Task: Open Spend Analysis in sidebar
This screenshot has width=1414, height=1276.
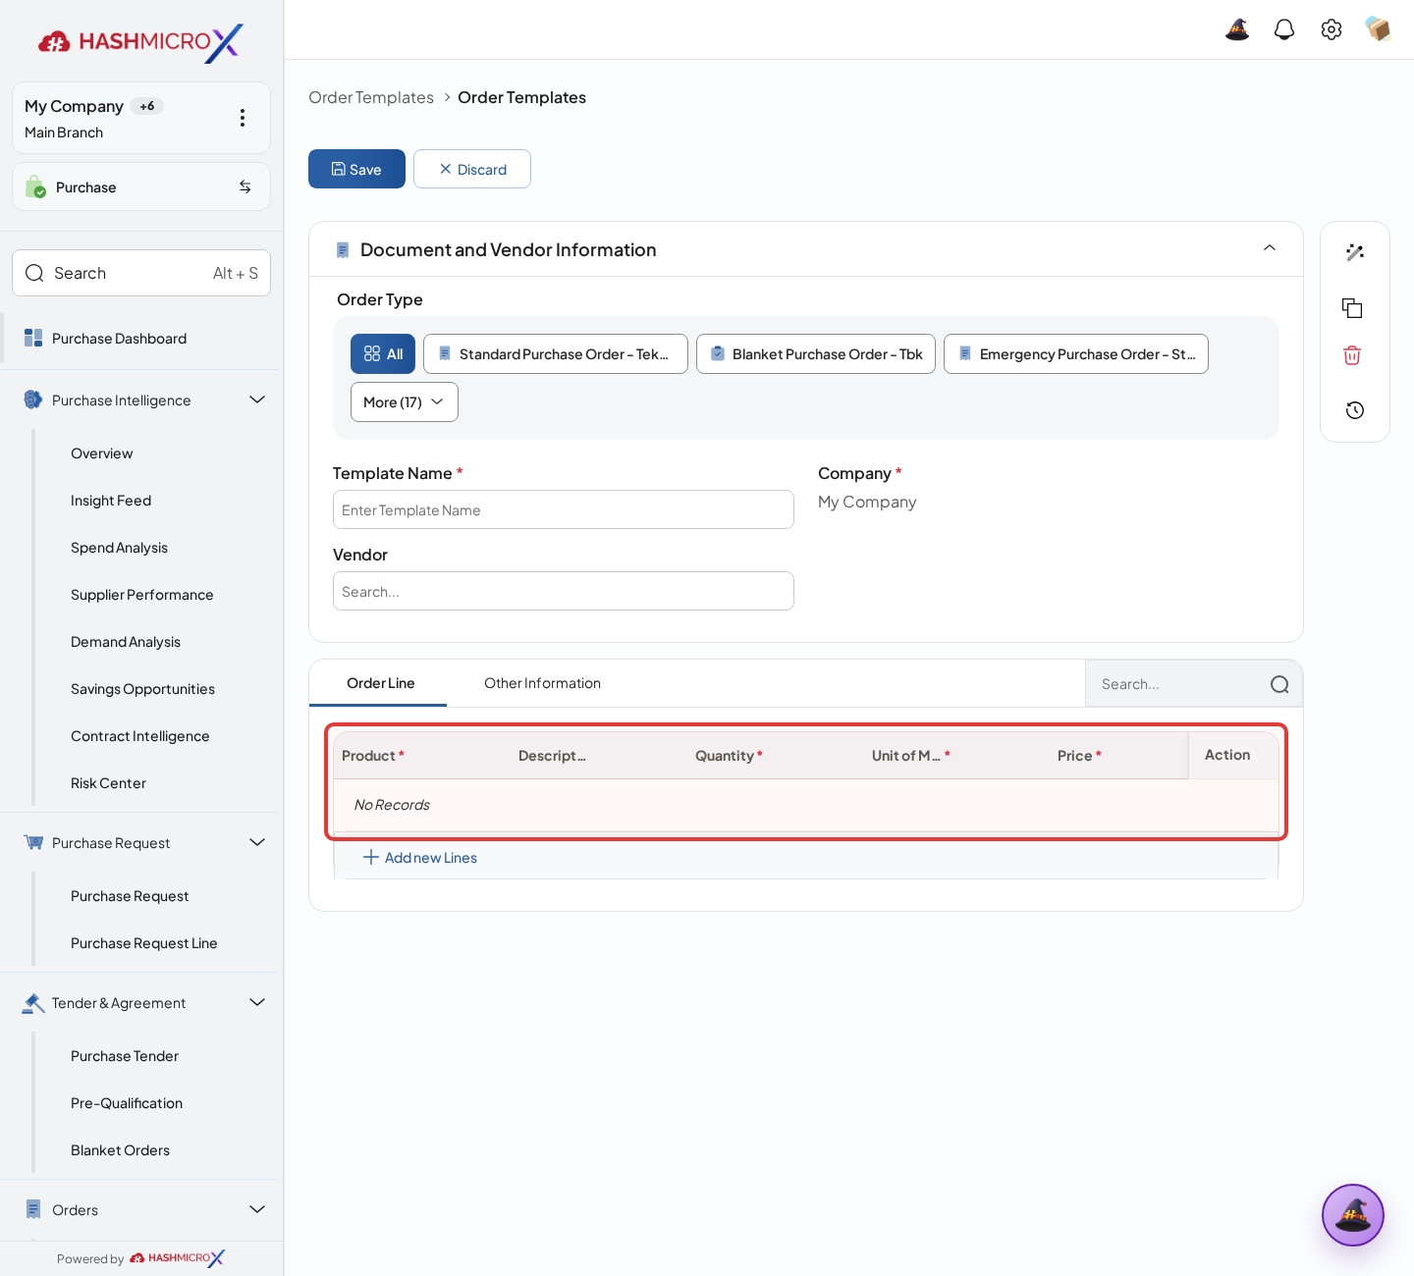Action: [119, 548]
